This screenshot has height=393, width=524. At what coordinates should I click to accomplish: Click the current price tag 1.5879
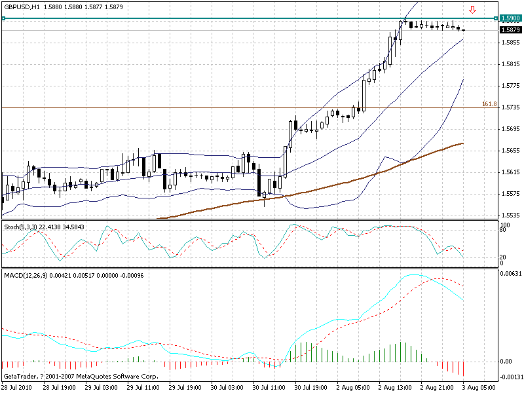click(511, 30)
